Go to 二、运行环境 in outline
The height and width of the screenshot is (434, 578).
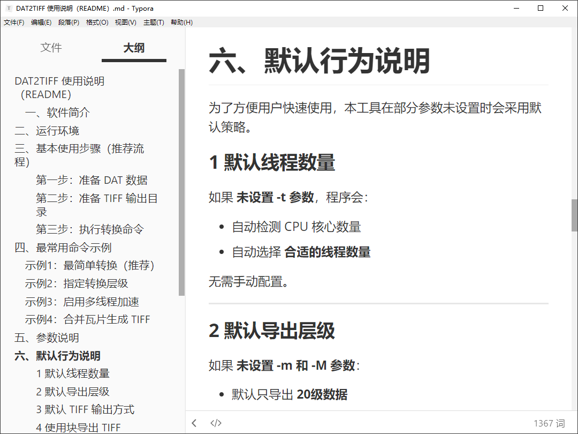click(x=47, y=131)
